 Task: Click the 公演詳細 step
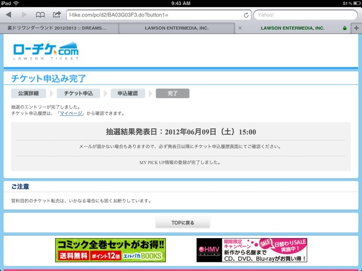pyautogui.click(x=28, y=93)
